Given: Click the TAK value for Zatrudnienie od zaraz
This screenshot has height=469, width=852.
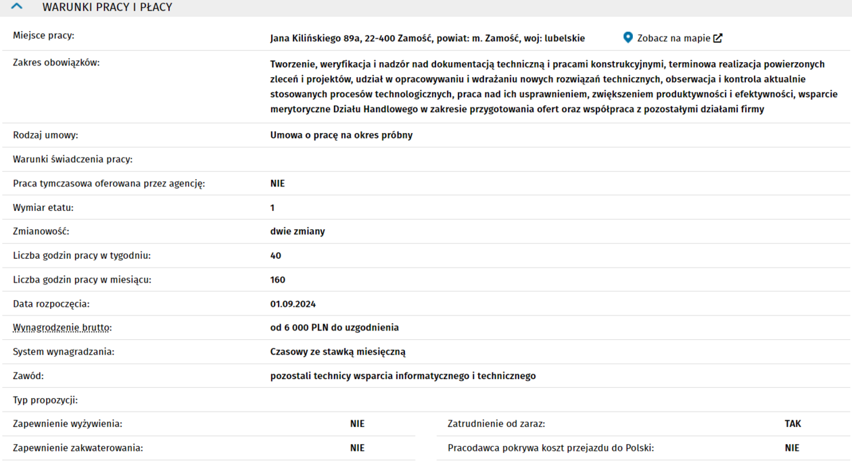Looking at the screenshot, I should click(x=792, y=424).
